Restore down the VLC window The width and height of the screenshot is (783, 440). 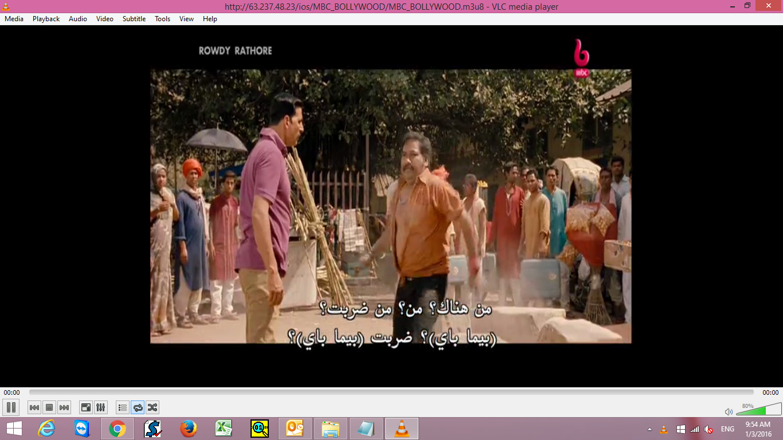(747, 6)
